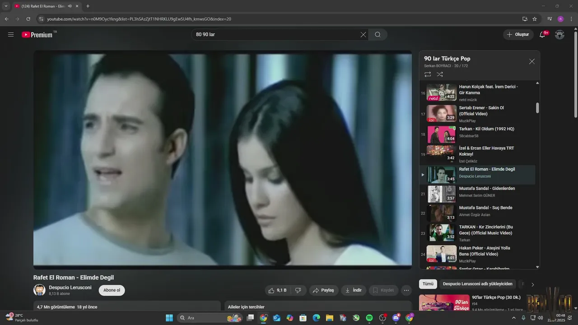Open more actions three-dot menu
Viewport: 578px width, 325px height.
[406, 290]
